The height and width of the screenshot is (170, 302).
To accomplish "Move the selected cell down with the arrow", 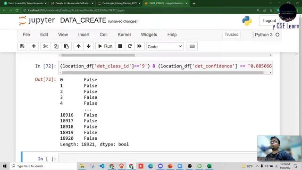I will click(x=89, y=46).
